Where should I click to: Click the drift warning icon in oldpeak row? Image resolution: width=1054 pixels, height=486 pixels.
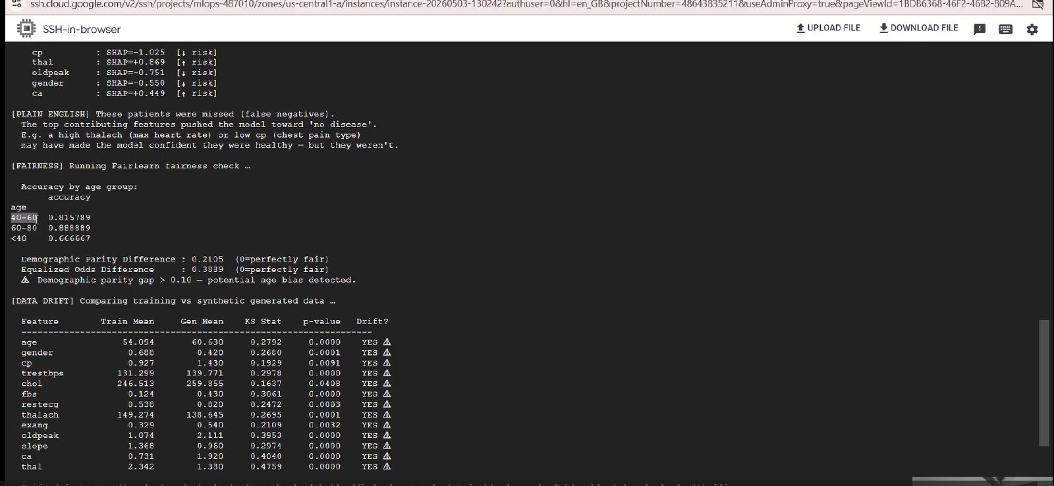pyautogui.click(x=387, y=436)
